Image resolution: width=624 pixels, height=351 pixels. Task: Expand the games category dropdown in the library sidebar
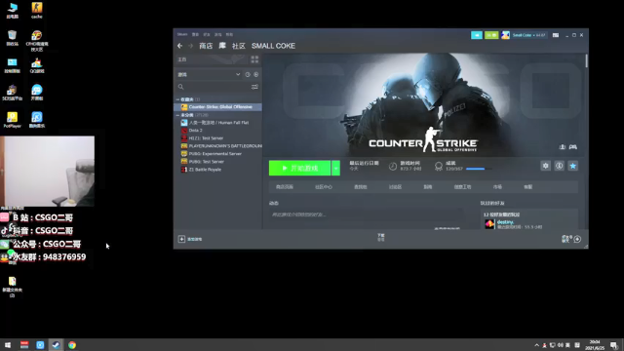(238, 74)
